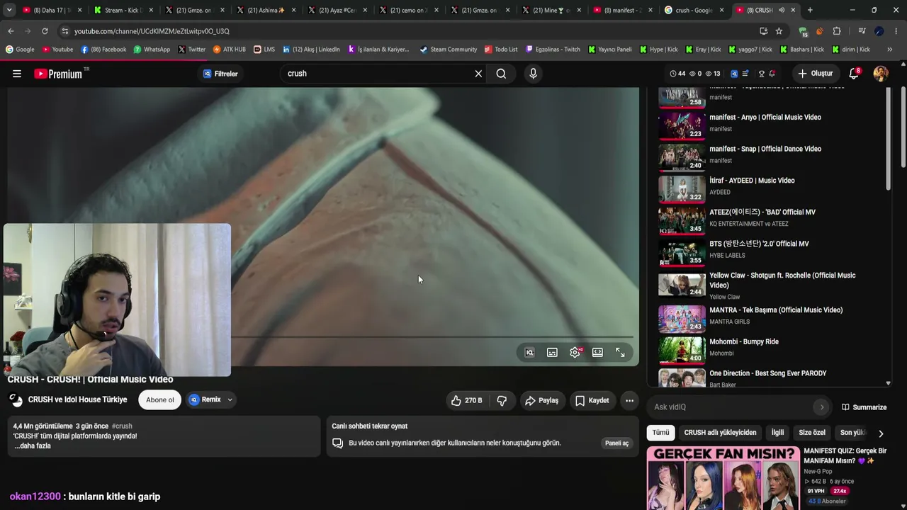Click the vidIQ logo icon in header stats

tap(734, 74)
